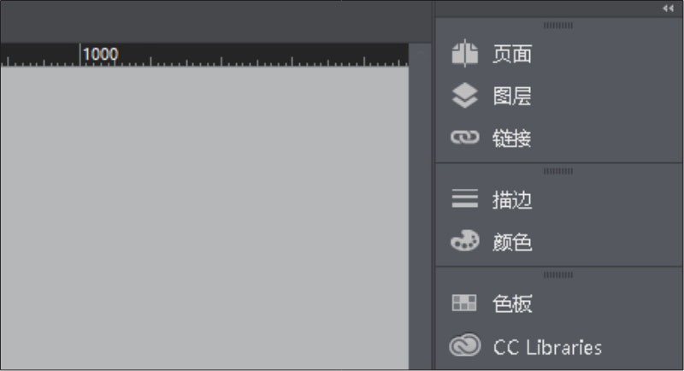This screenshot has width=684, height=371.
Task: Select the 图层 panel label
Action: coord(512,96)
